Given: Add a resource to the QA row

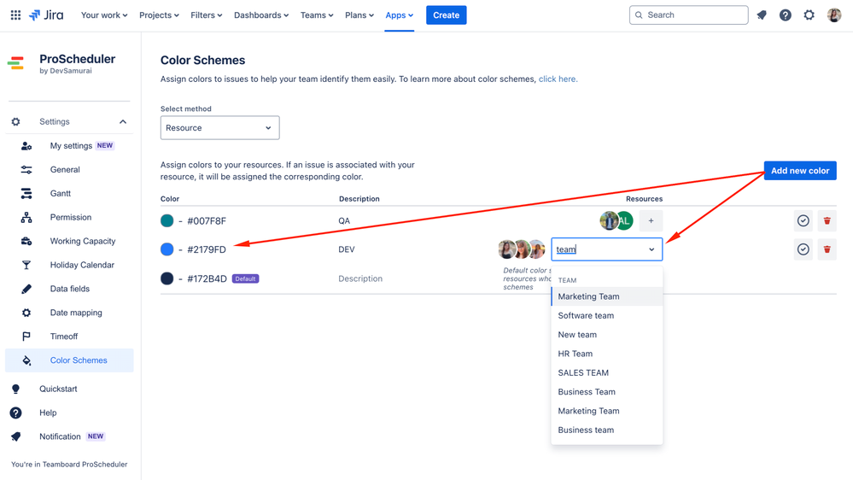Looking at the screenshot, I should [651, 221].
